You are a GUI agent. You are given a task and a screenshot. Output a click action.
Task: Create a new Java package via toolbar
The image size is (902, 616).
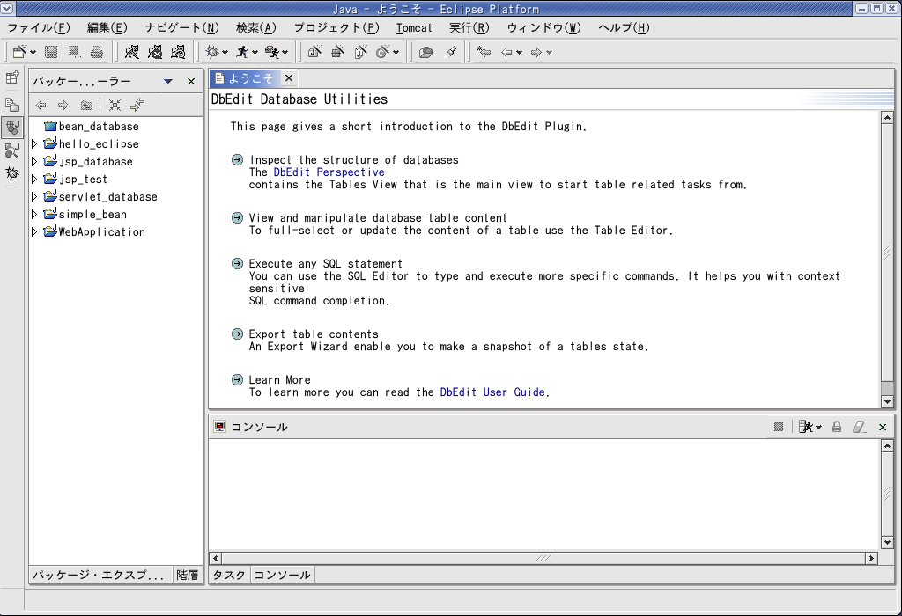[337, 52]
